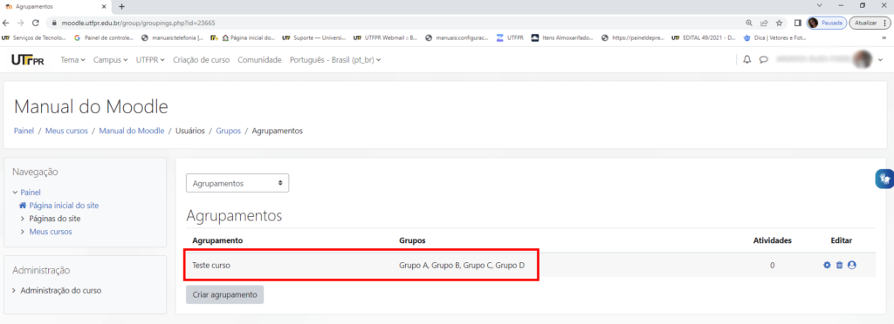
Task: Open the manuais:telefonia bookmark
Action: click(172, 38)
